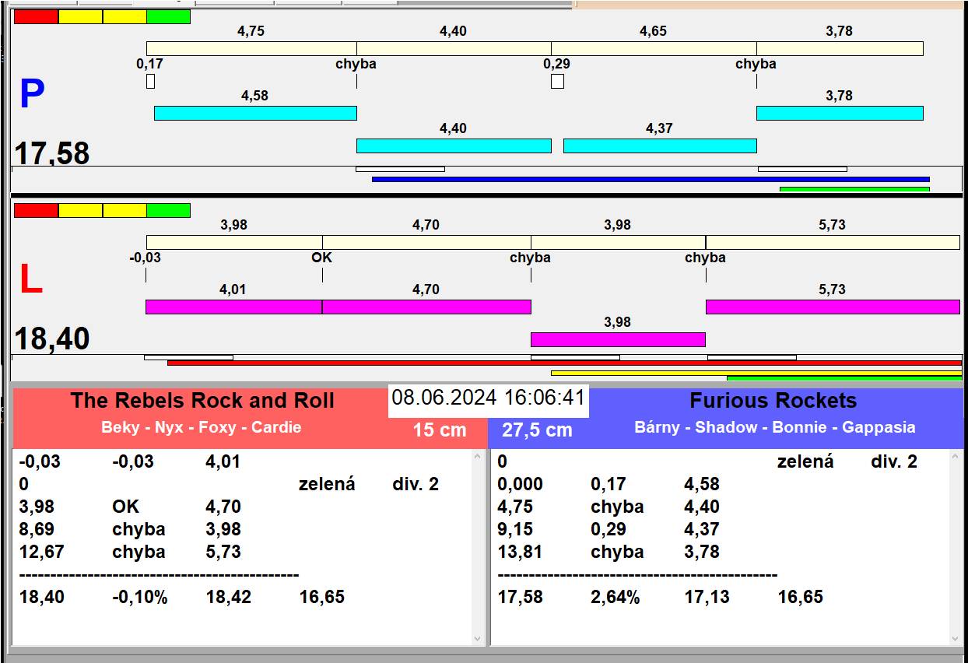Click the long blue progress line in lane P
The width and height of the screenshot is (968, 663).
point(651,179)
